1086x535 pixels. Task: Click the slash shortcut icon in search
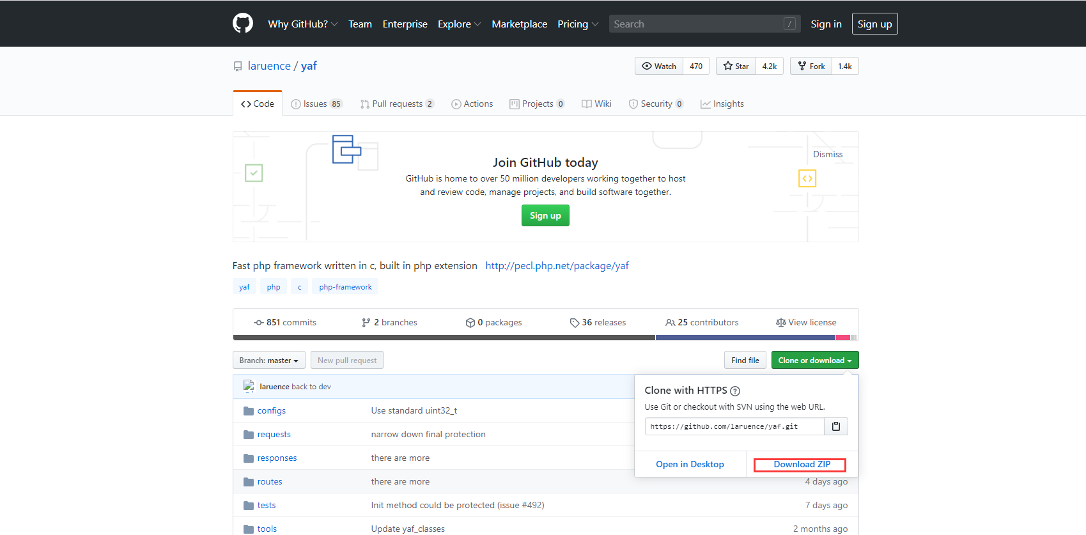point(789,24)
